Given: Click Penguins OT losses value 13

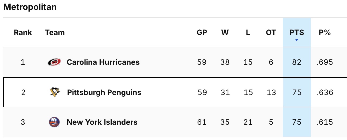Looking at the screenshot, I should coord(271,92).
